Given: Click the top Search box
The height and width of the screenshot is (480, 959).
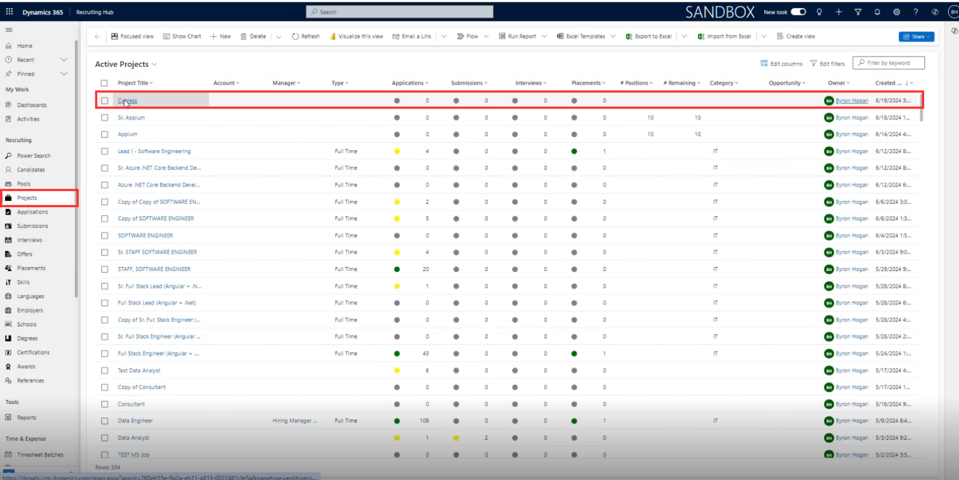Looking at the screenshot, I should pos(400,12).
